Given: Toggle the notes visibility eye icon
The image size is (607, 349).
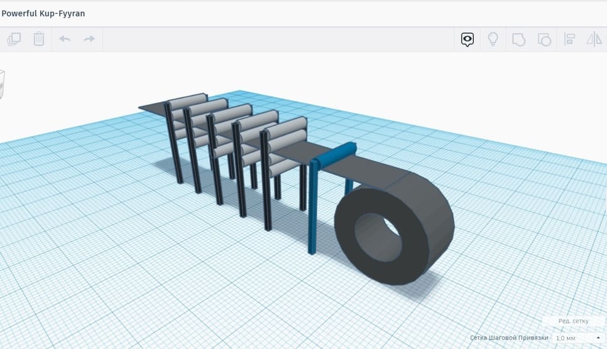Looking at the screenshot, I should pyautogui.click(x=467, y=40).
